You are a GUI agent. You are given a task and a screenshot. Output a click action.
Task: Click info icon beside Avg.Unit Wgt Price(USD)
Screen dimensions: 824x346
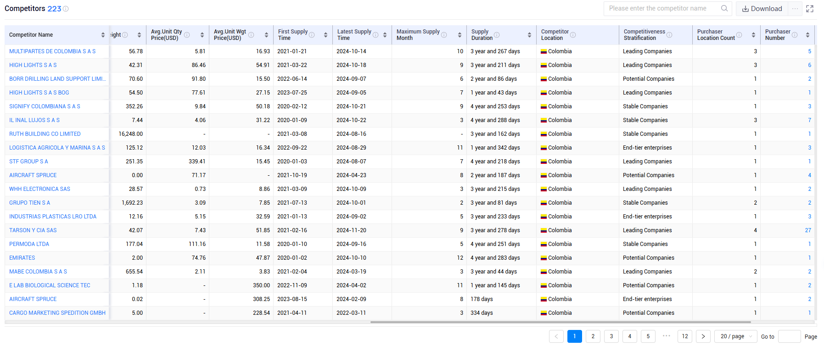point(251,35)
